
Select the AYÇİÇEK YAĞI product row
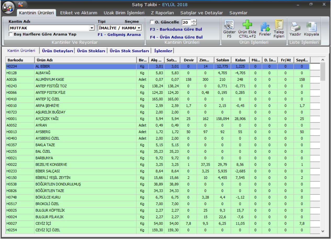point(47,119)
